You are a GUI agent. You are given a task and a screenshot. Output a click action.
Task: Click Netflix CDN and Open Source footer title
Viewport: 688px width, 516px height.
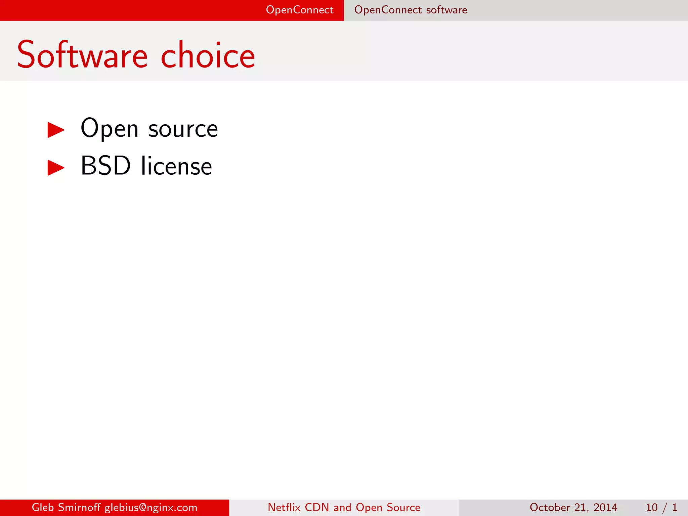click(344, 507)
